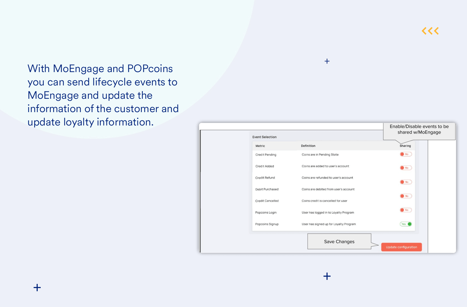Click 'User has signed up for Loyalty Program'
467x307 pixels.
(x=329, y=224)
